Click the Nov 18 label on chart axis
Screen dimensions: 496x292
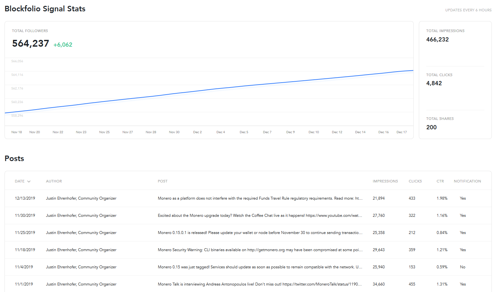pos(17,132)
